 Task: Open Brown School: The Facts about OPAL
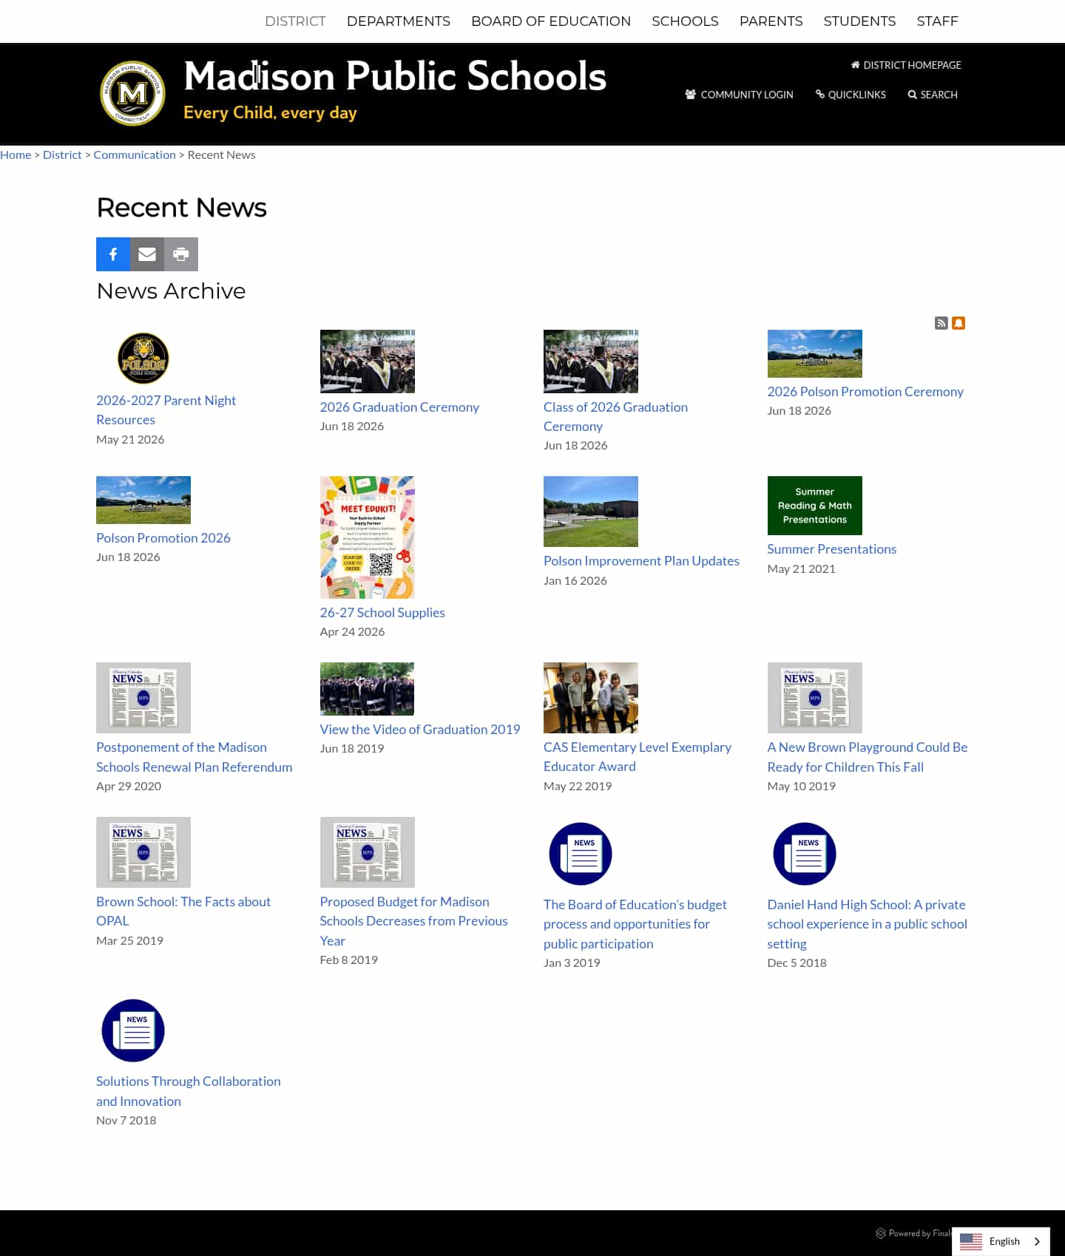pyautogui.click(x=183, y=911)
